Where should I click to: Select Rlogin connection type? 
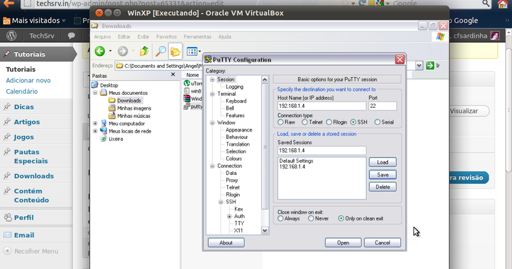tap(329, 122)
